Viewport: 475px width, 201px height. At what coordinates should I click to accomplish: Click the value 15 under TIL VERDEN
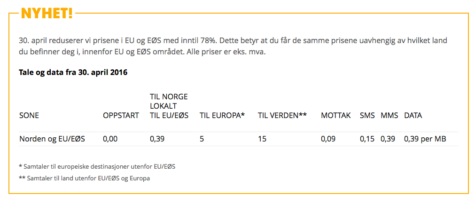262,139
